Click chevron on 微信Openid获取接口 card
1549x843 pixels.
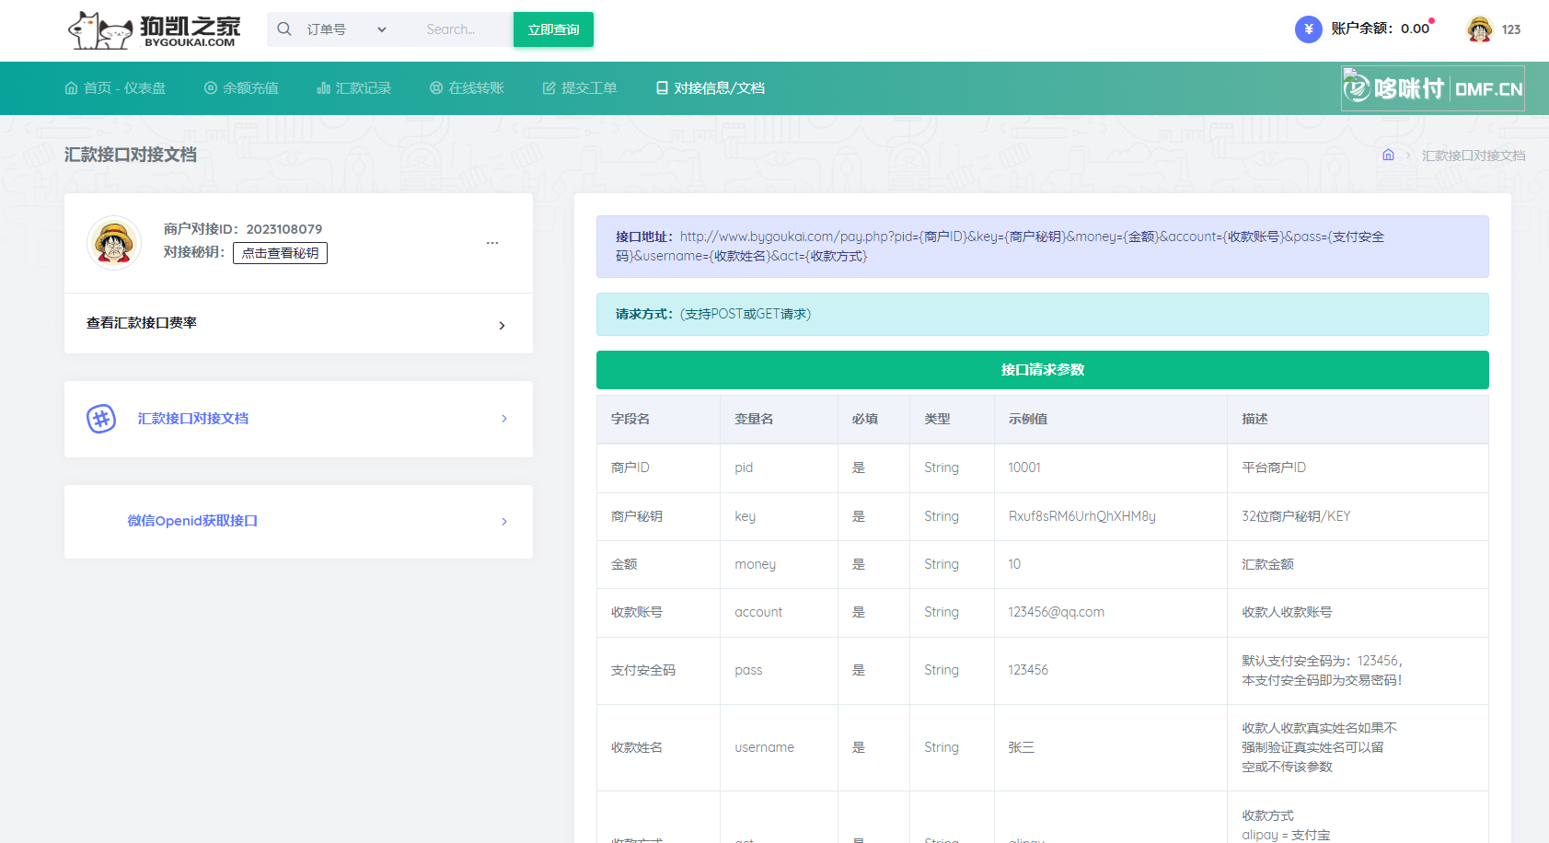click(504, 522)
